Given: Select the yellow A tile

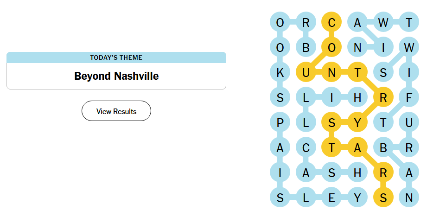Looking at the screenshot, I should [x=357, y=147].
